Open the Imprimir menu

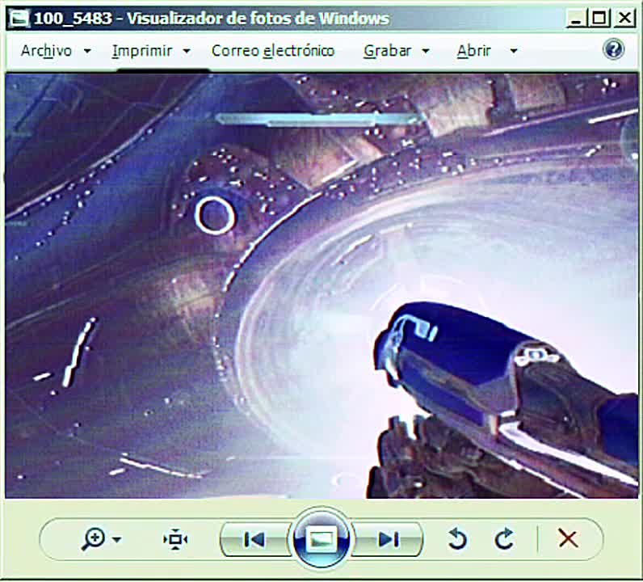coord(142,51)
